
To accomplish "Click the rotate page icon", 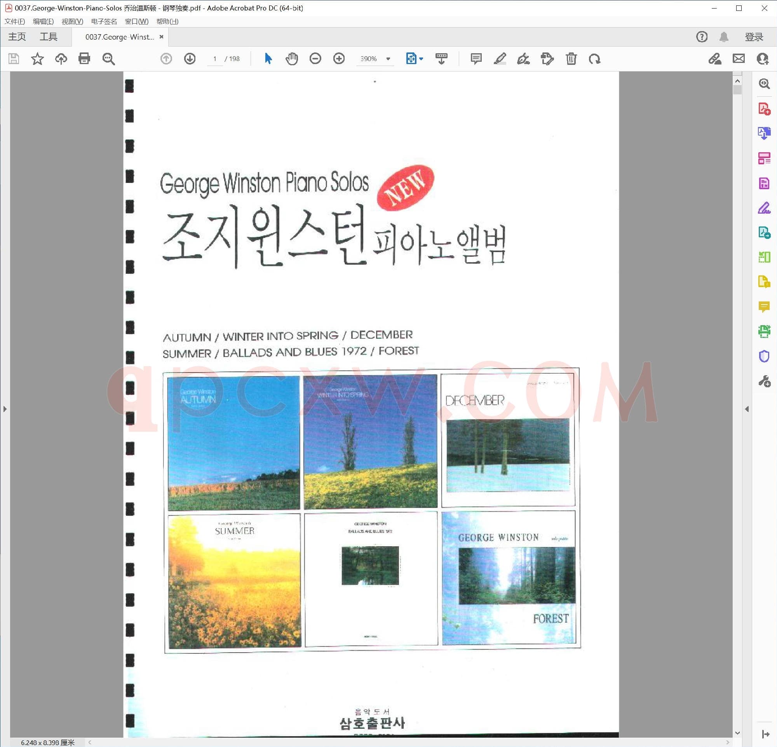I will 595,59.
